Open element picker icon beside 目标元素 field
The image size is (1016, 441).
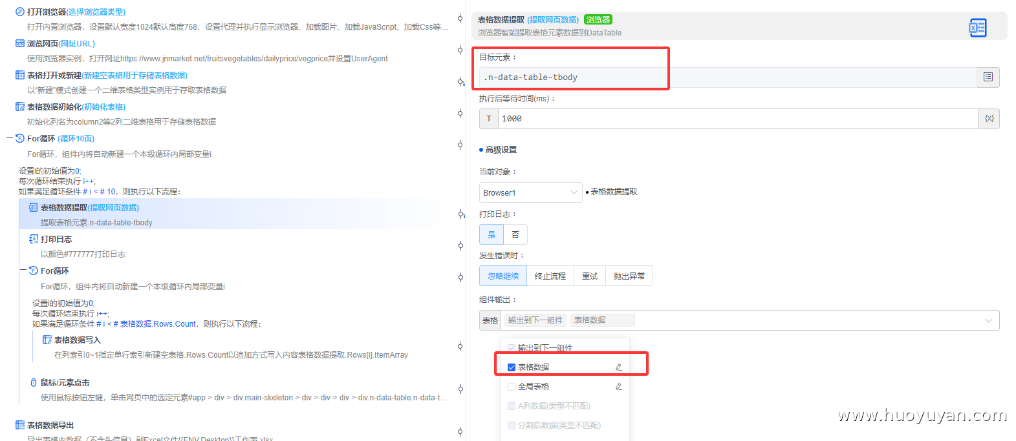point(988,77)
